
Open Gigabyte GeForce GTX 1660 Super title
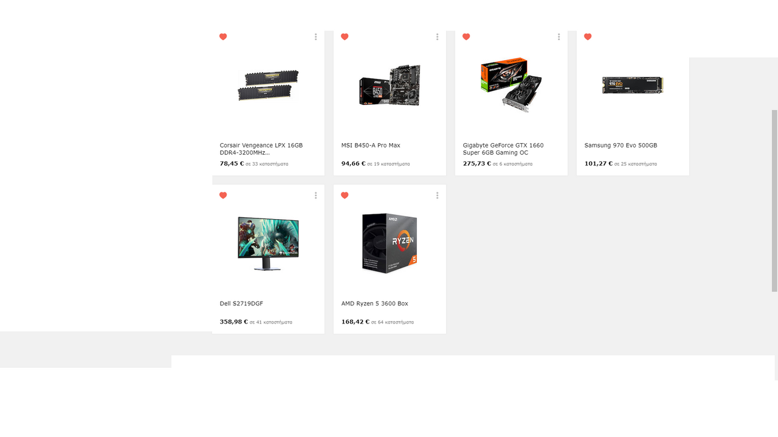click(x=503, y=149)
